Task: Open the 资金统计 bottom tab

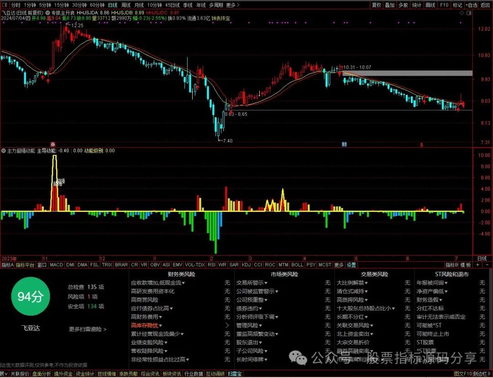Action: [x=84, y=374]
